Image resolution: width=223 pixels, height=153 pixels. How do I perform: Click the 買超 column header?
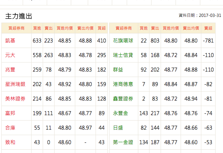tap(102, 28)
